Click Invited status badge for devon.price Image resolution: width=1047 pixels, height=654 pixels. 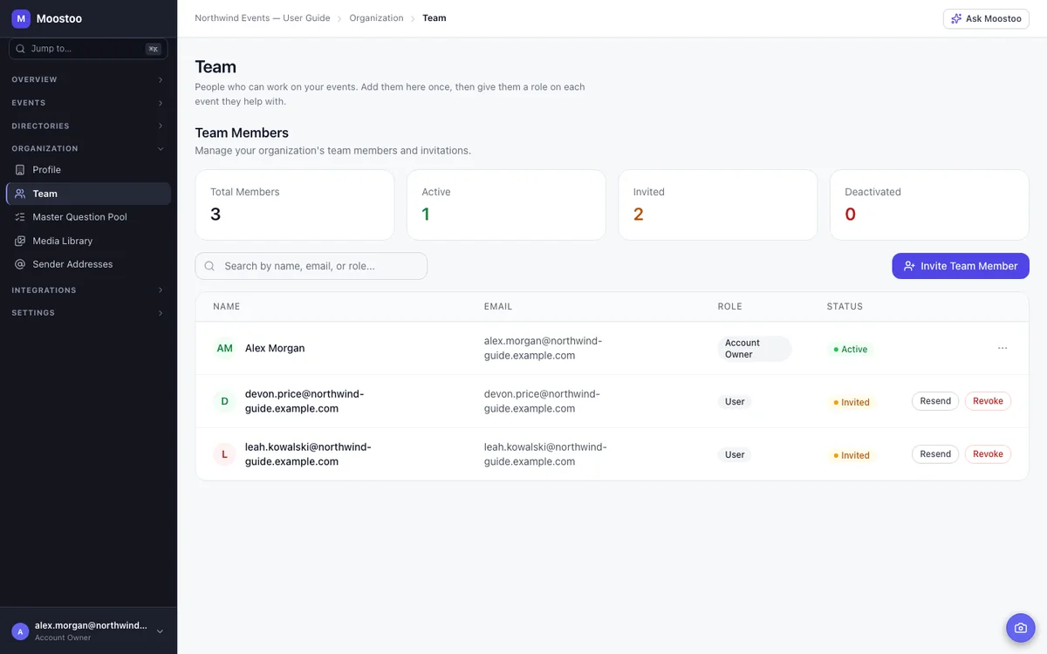pyautogui.click(x=851, y=402)
